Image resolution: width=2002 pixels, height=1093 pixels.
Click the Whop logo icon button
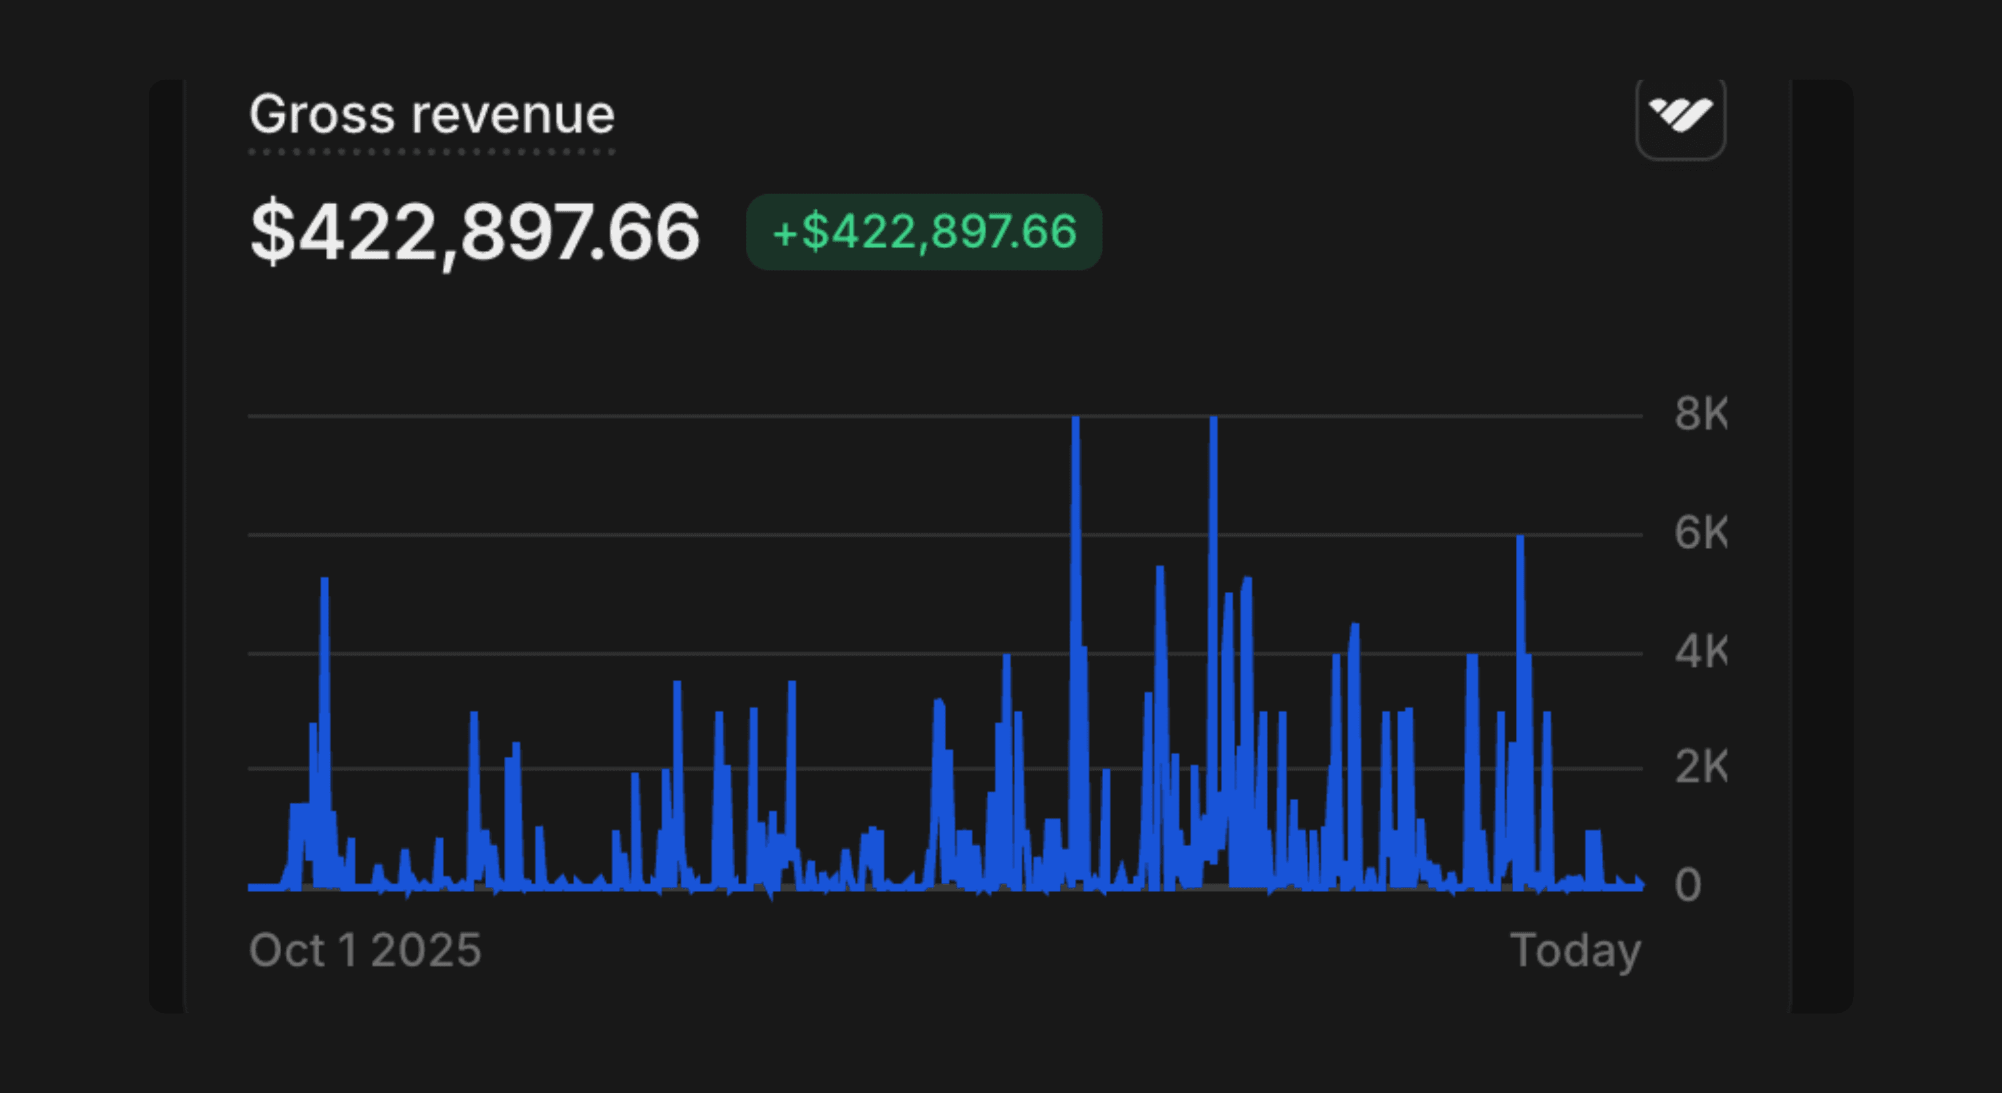tap(1680, 117)
